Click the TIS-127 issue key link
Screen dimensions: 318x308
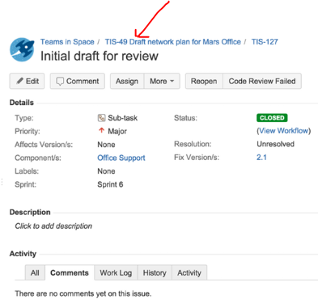tap(265, 42)
